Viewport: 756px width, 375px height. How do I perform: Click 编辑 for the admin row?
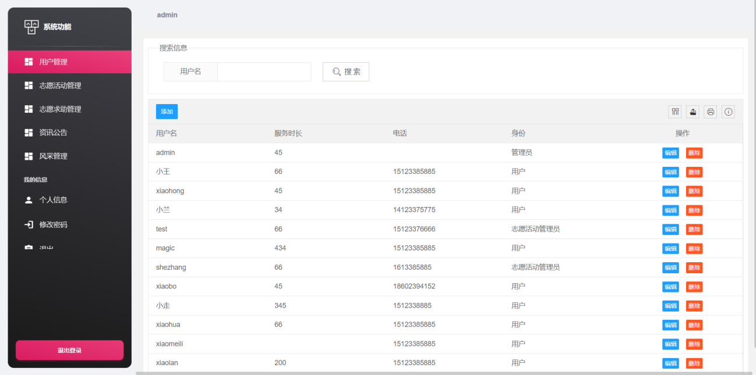670,153
